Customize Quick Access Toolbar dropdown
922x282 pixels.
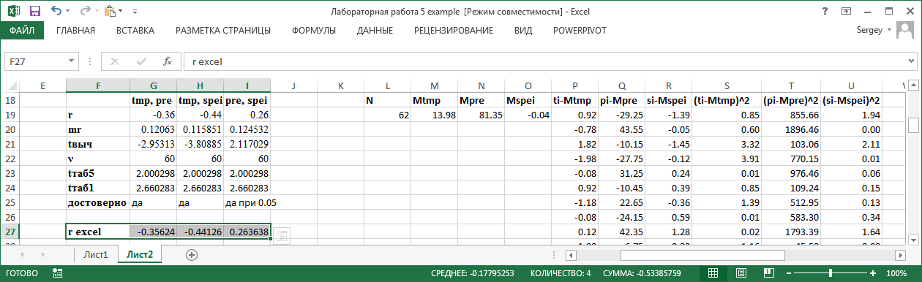(x=135, y=12)
